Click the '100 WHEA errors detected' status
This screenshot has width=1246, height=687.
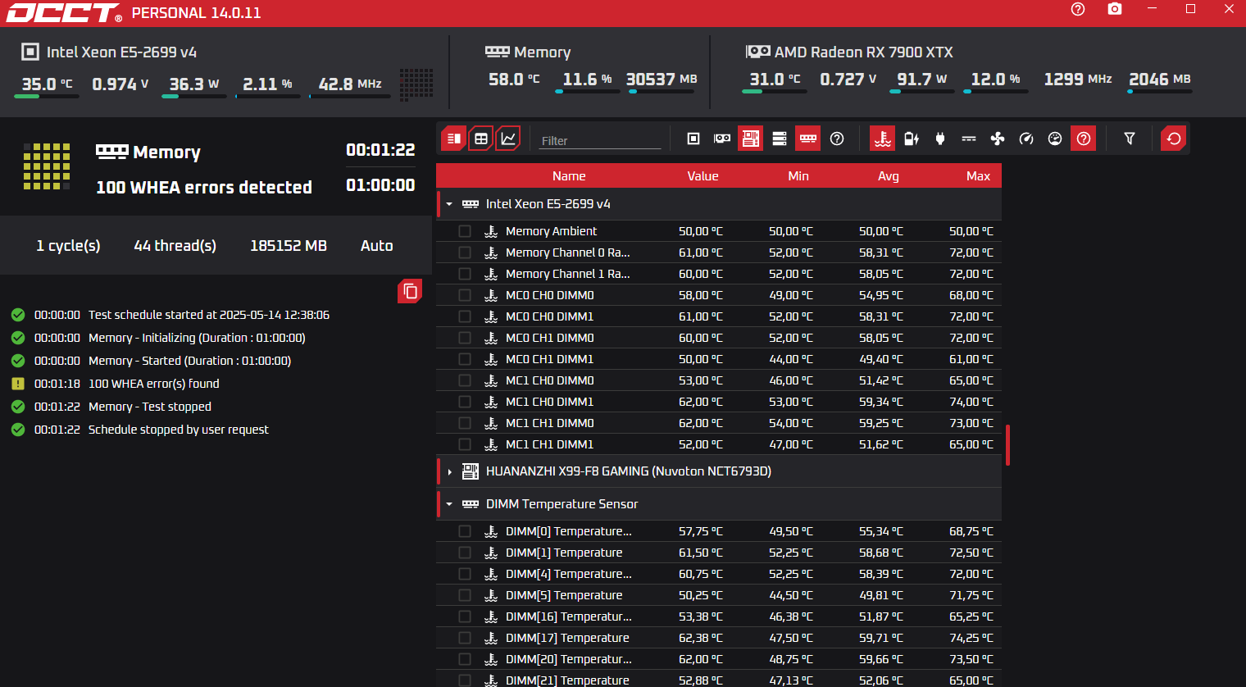point(204,188)
